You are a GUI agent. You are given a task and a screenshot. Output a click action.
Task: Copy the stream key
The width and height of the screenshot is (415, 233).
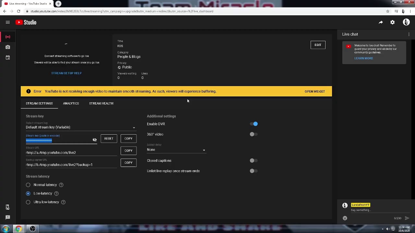(x=128, y=139)
